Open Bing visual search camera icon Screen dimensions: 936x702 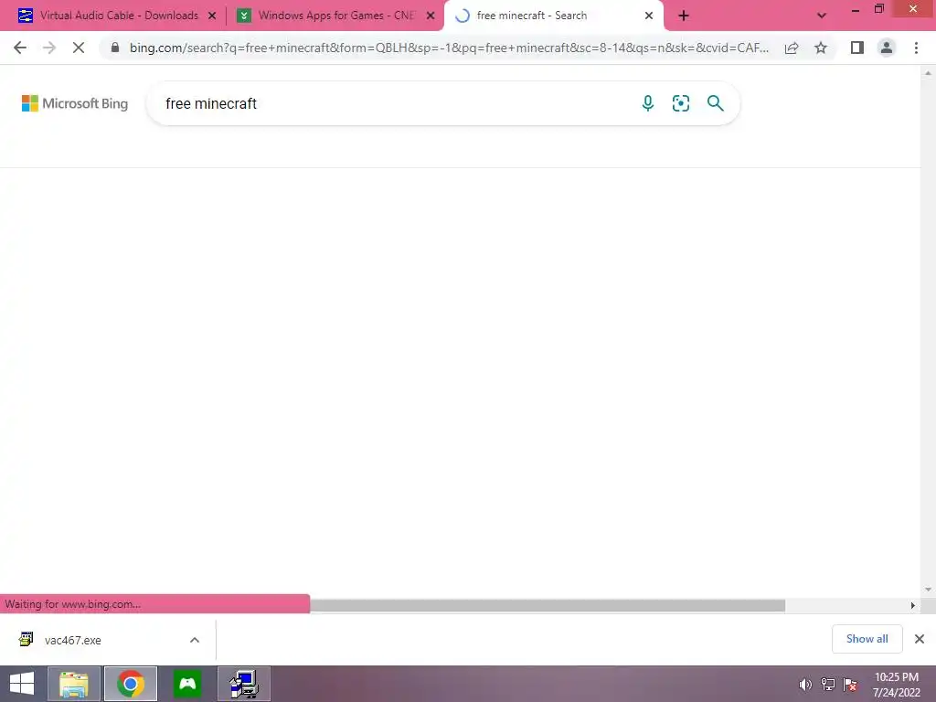(680, 103)
